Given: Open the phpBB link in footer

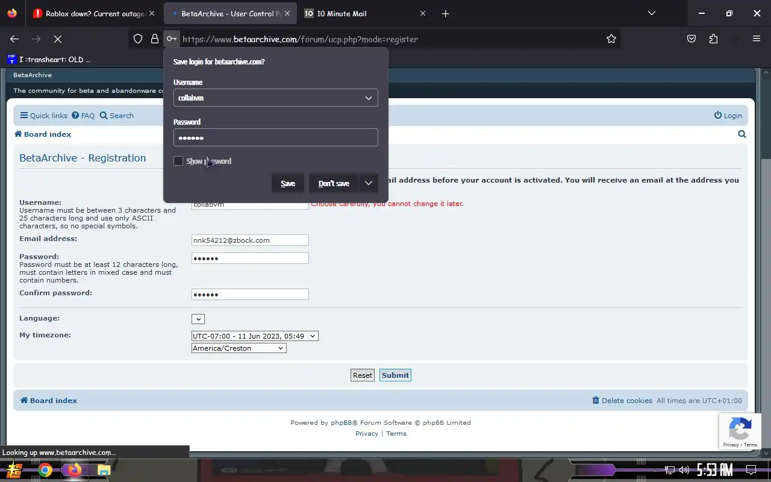Looking at the screenshot, I should [341, 423].
